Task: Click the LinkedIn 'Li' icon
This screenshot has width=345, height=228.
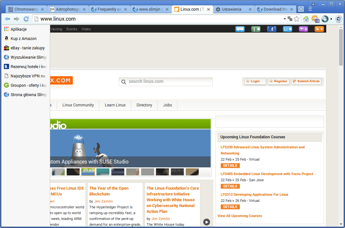Action: pos(288,29)
